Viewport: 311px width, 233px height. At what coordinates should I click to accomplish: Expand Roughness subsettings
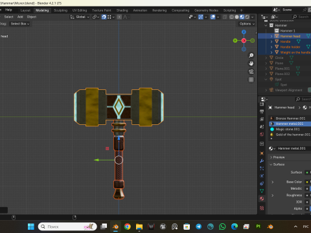[273, 195]
